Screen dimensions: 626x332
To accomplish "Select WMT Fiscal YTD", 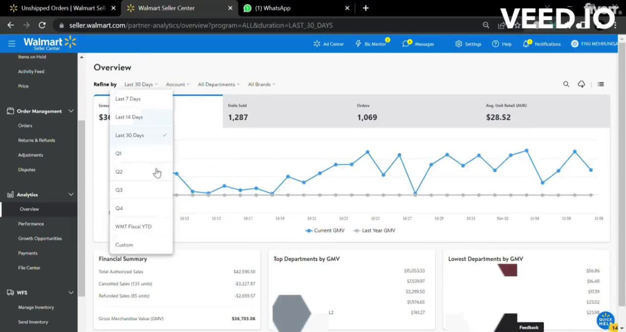I will [141, 227].
